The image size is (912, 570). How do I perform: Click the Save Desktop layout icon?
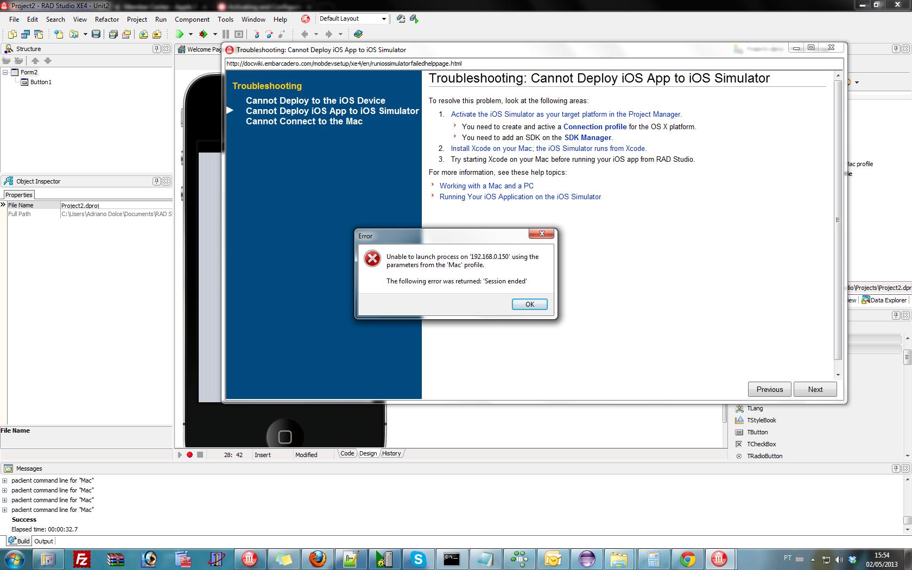tap(401, 18)
